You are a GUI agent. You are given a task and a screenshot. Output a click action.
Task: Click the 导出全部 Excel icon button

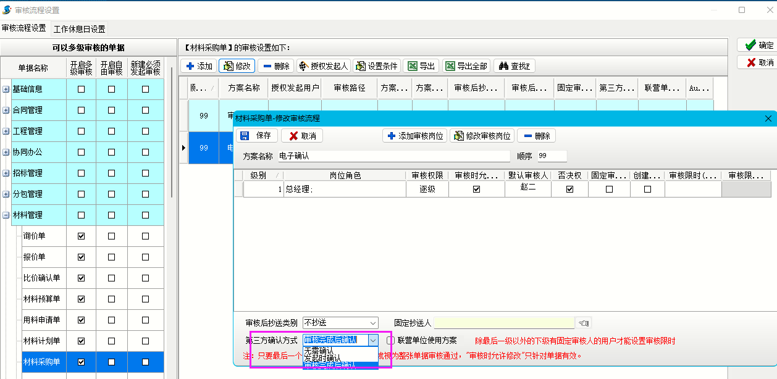(x=466, y=66)
